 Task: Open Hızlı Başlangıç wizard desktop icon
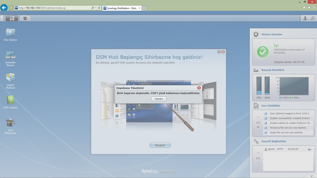[10, 126]
